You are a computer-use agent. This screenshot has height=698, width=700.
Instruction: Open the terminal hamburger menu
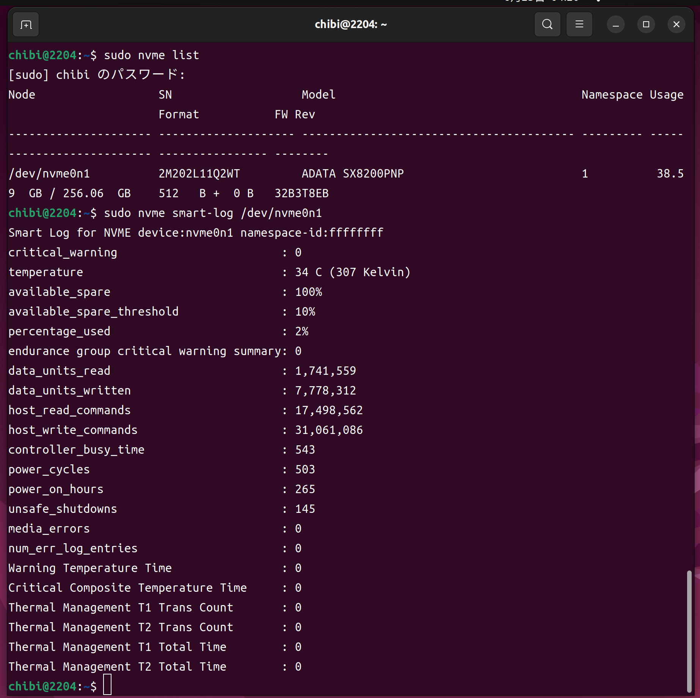[579, 25]
